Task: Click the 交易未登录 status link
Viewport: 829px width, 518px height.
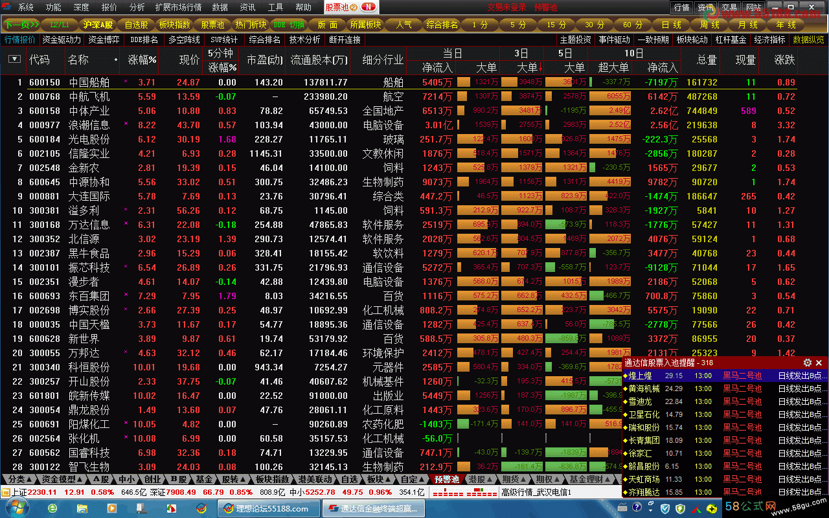Action: click(x=506, y=7)
